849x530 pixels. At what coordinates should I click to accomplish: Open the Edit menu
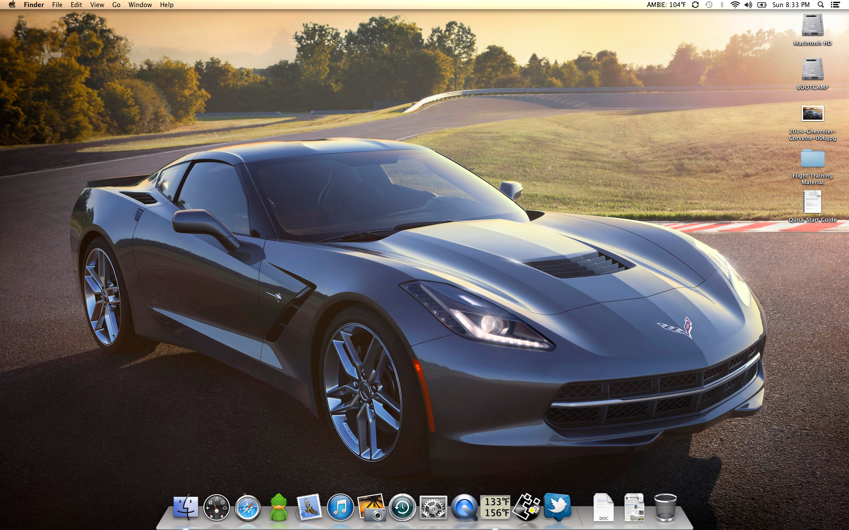76,5
